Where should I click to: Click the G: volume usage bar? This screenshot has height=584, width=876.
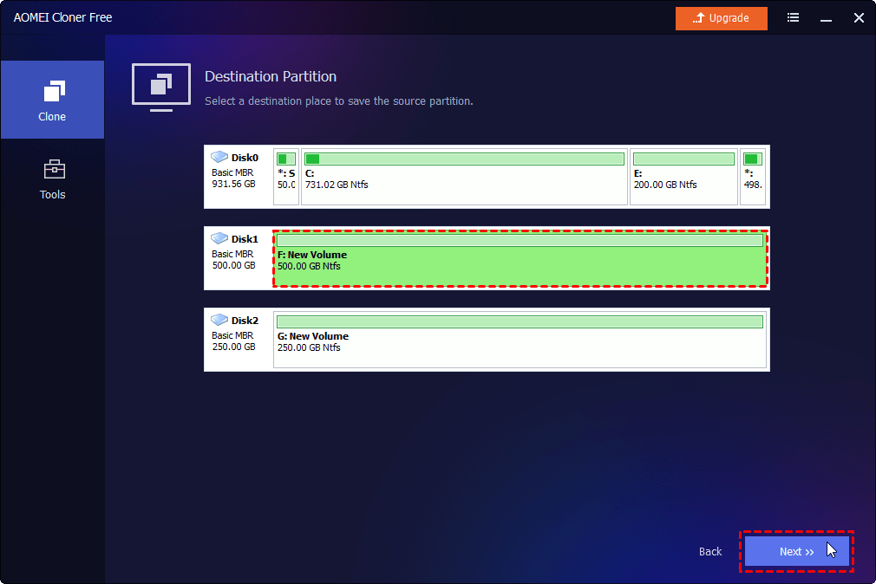click(520, 322)
